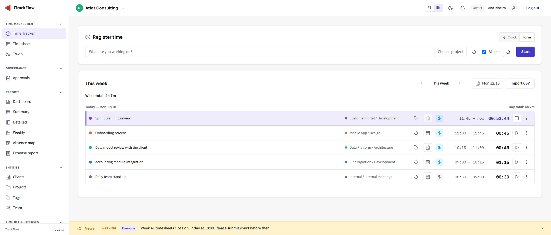
Task: Open more options for Sprint planning review
Action: [x=527, y=118]
